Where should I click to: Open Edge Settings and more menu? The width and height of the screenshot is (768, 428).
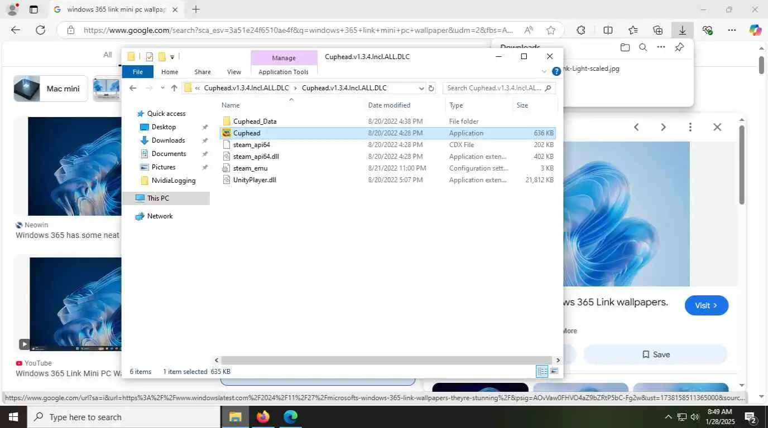tap(732, 30)
